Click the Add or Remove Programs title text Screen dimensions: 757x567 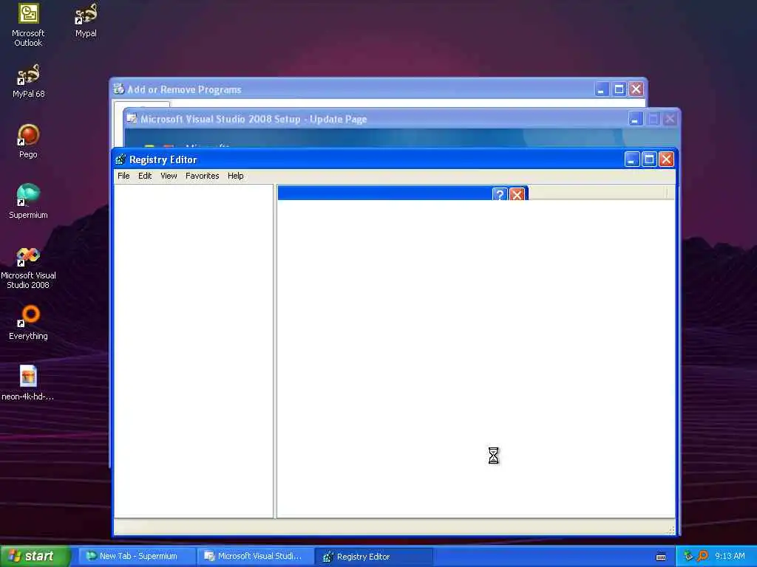click(x=184, y=89)
